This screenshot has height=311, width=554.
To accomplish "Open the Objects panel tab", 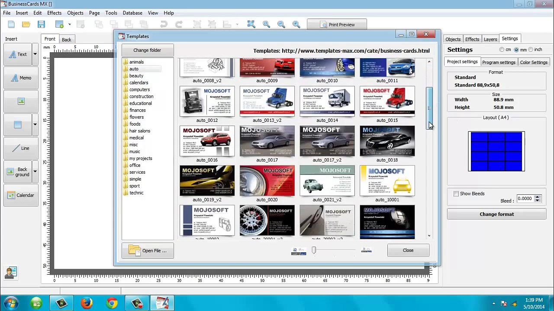I will (453, 39).
